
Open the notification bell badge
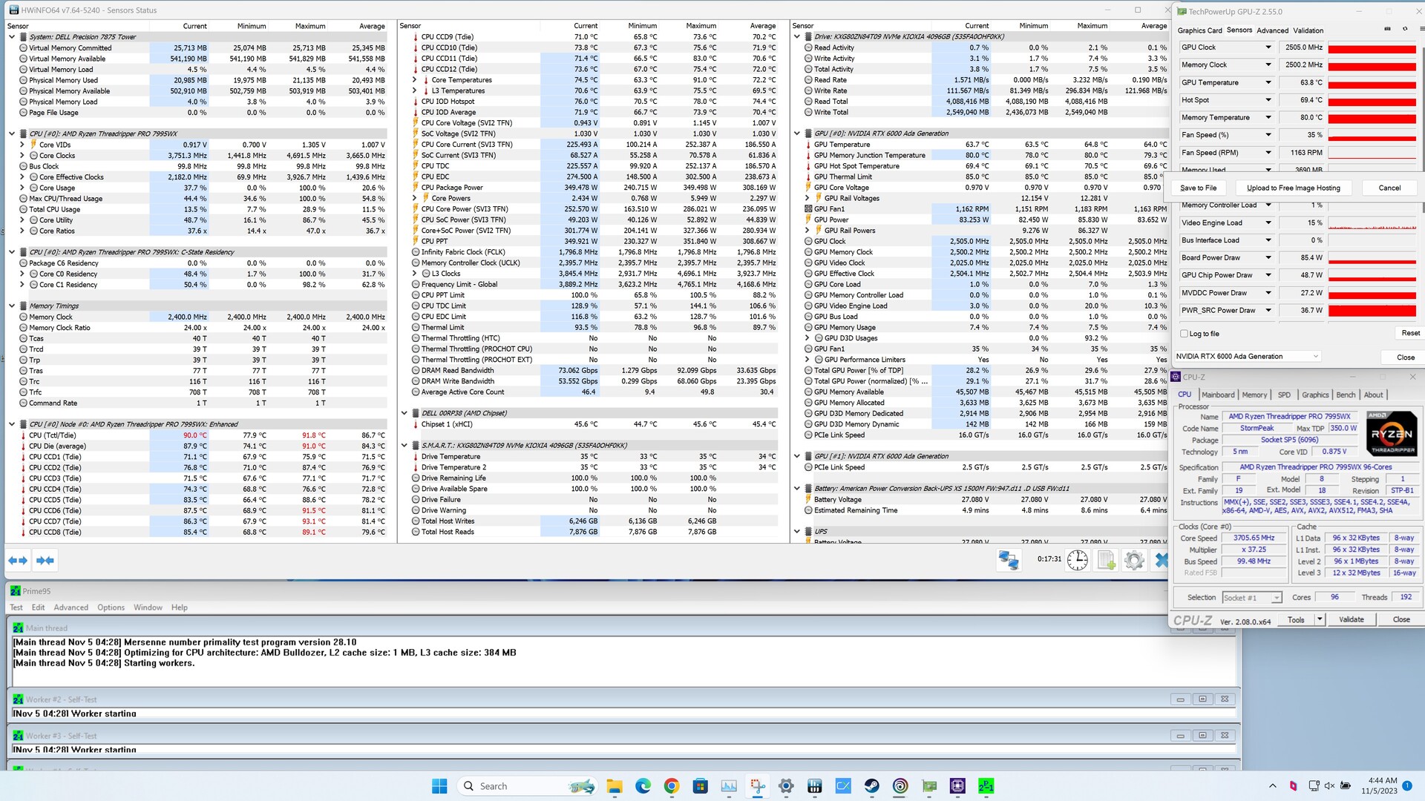pos(1407,786)
